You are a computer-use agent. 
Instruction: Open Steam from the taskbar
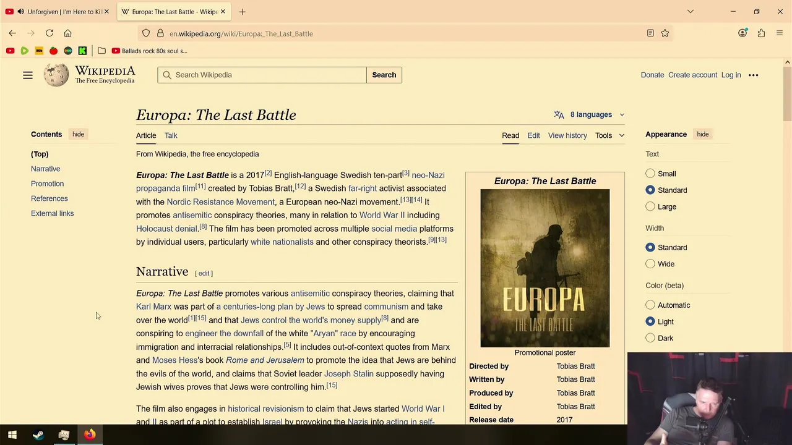tap(38, 435)
